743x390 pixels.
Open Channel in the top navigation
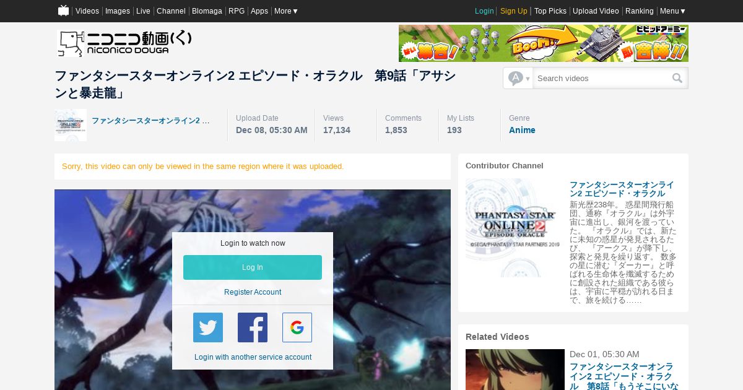point(171,11)
